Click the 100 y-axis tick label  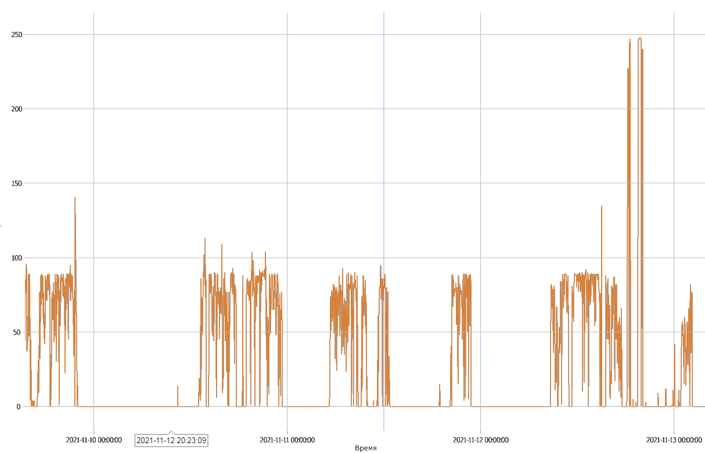pyautogui.click(x=16, y=258)
